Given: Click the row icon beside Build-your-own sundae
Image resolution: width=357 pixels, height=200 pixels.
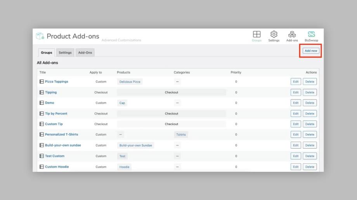Looking at the screenshot, I should (42, 145).
